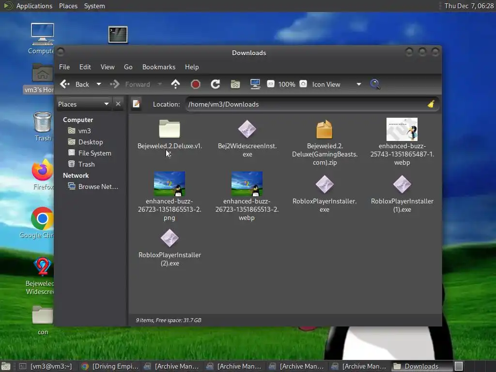496x372 pixels.
Task: Click the date and time clock
Action: [469, 6]
